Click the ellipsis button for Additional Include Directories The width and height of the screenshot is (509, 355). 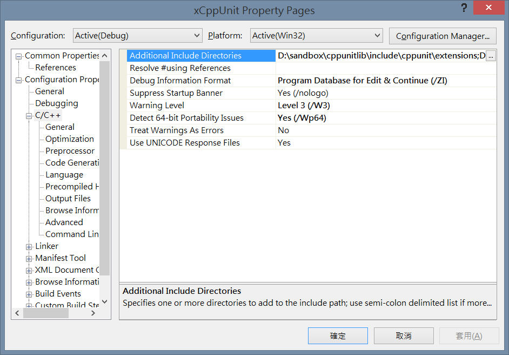491,56
